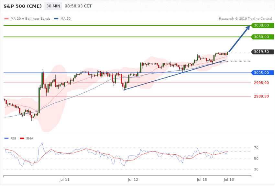The image size is (275, 186).
Task: Click the Jul 15 date axis label
Action: click(x=202, y=180)
